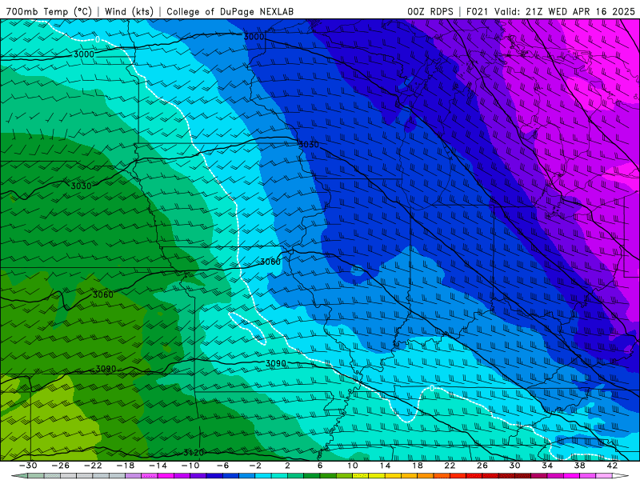Select the -2 temperature scale value
Image resolution: width=640 pixels, height=480 pixels.
[255, 466]
